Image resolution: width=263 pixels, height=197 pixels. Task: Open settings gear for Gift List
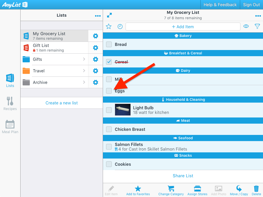[x=96, y=48]
